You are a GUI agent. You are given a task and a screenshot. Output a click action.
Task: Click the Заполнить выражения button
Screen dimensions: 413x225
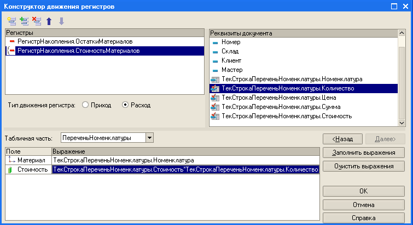(364, 152)
